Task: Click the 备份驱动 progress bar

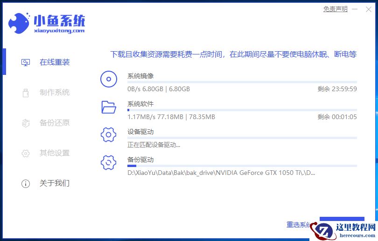Action: pyautogui.click(x=242, y=166)
